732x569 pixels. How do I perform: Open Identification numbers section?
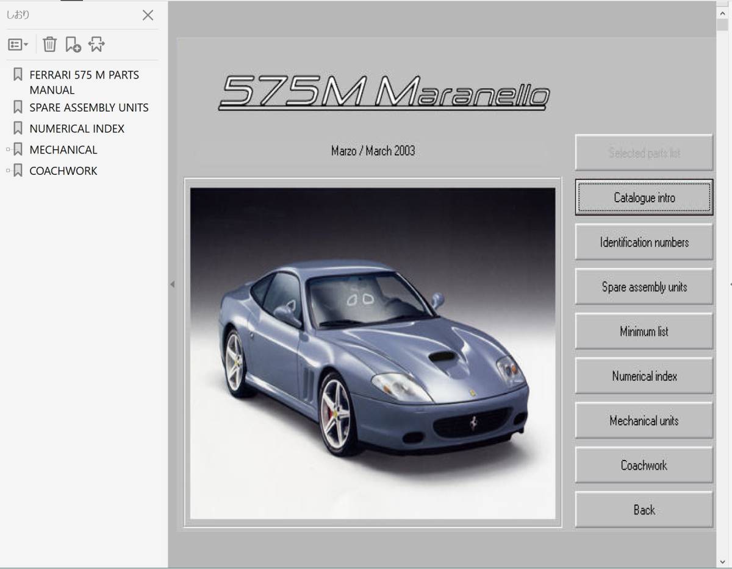[644, 242]
